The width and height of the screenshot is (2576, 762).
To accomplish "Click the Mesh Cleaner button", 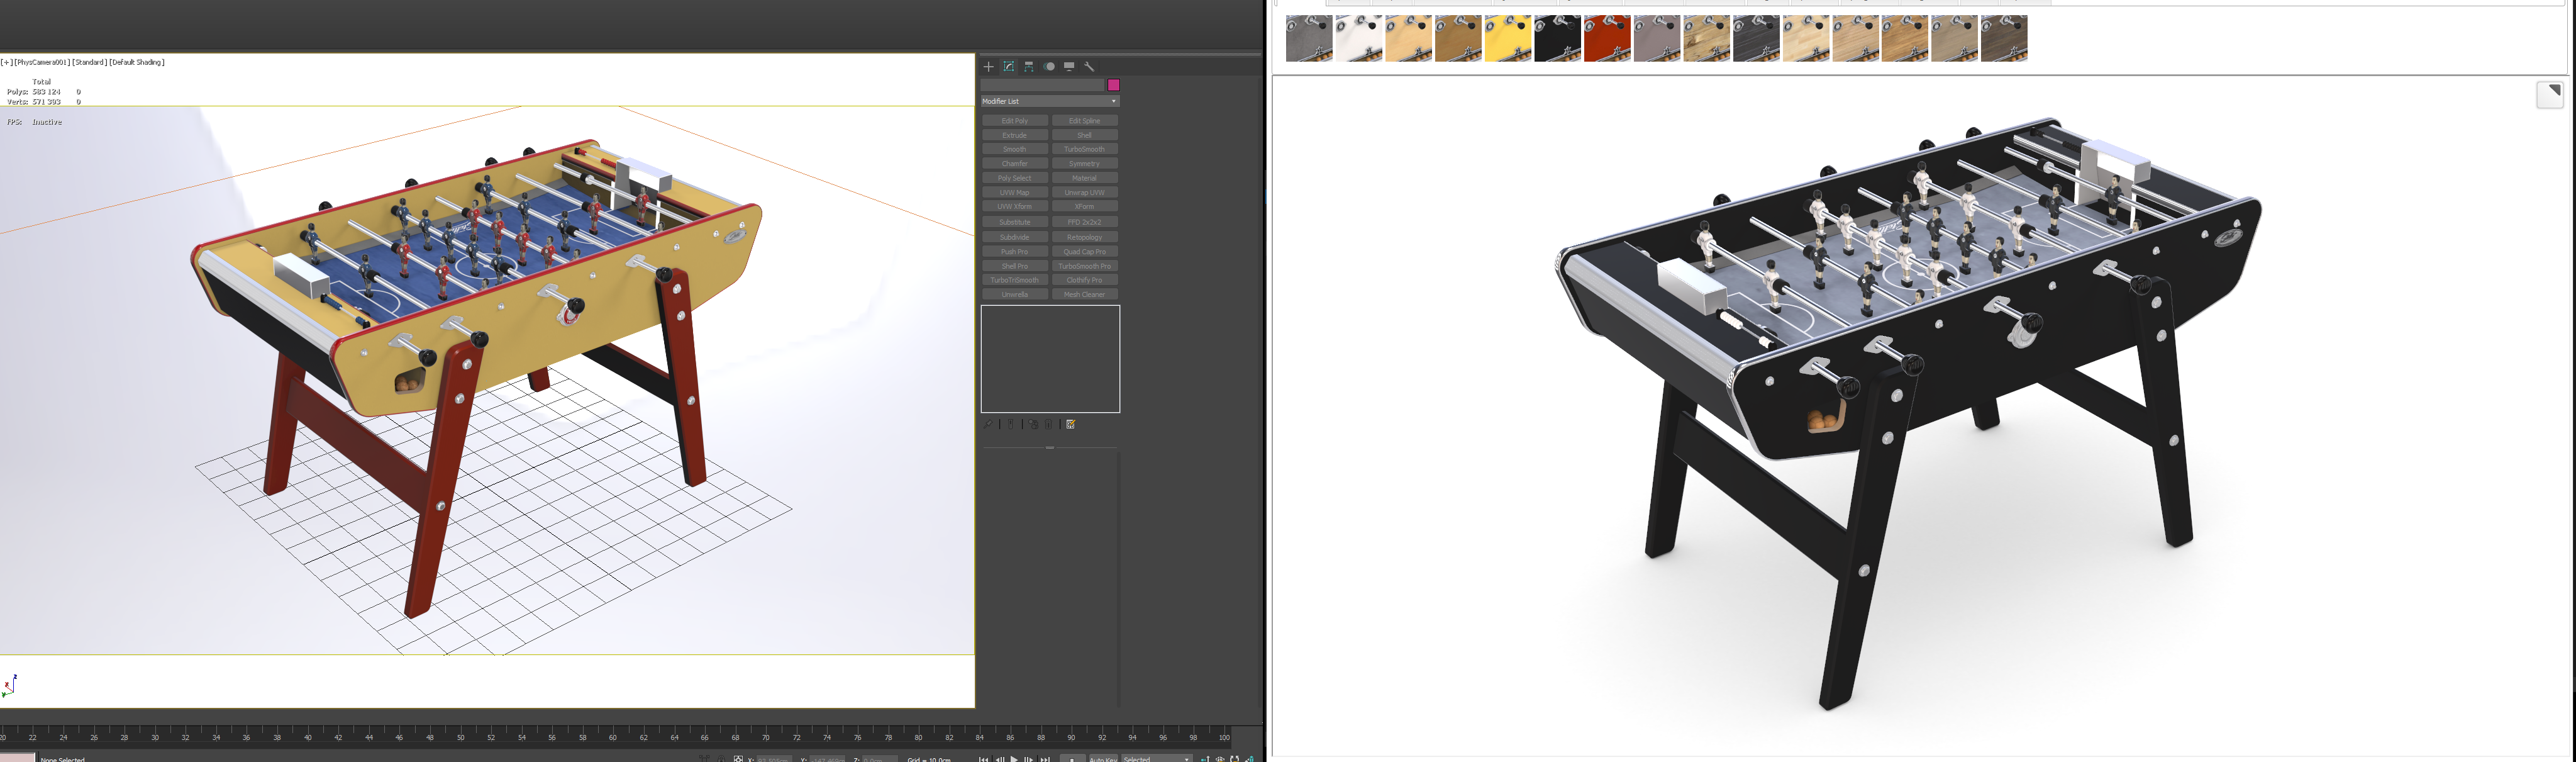I will point(1084,294).
